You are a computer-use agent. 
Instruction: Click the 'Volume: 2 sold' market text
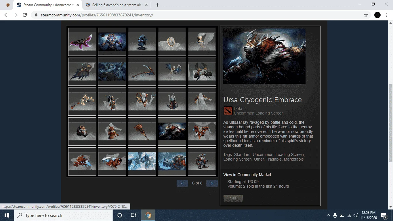[x=258, y=186]
